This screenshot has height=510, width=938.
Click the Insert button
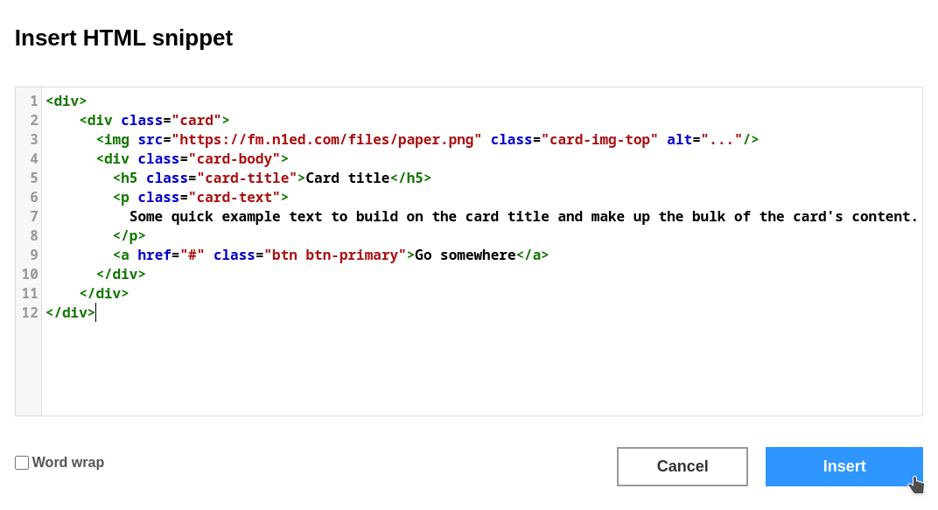point(843,466)
